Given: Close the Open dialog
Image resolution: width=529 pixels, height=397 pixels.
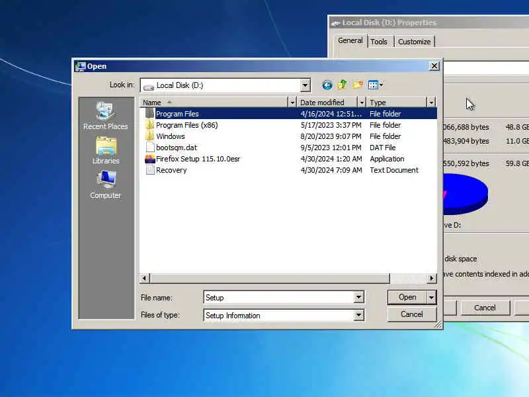Looking at the screenshot, I should pyautogui.click(x=434, y=66).
